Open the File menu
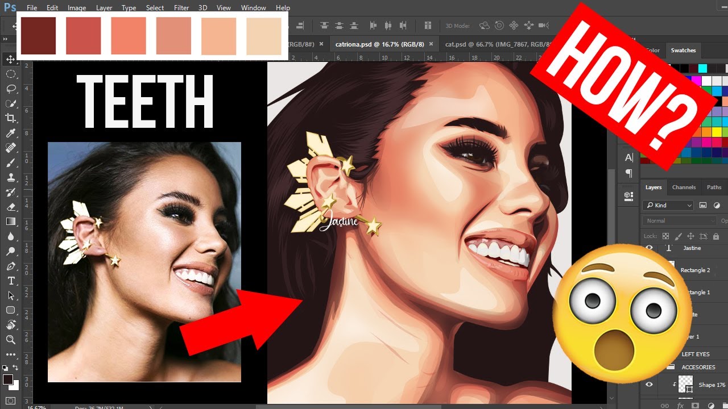This screenshot has width=728, height=409. coord(32,8)
